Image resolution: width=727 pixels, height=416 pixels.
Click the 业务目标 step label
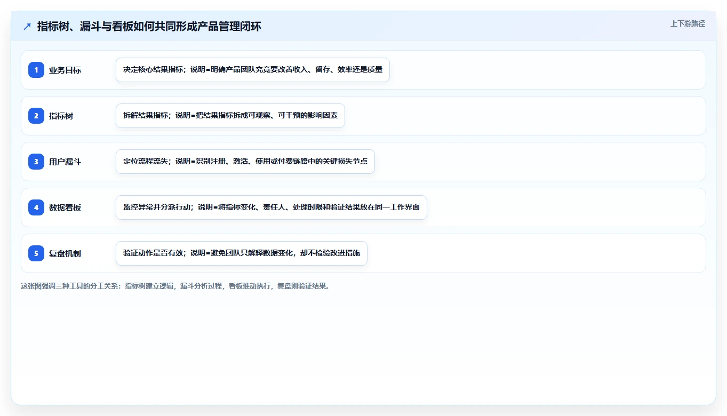(65, 70)
